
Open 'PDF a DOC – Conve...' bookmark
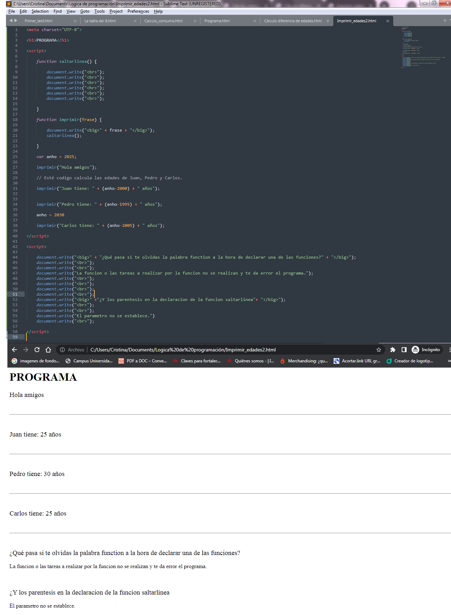(143, 361)
